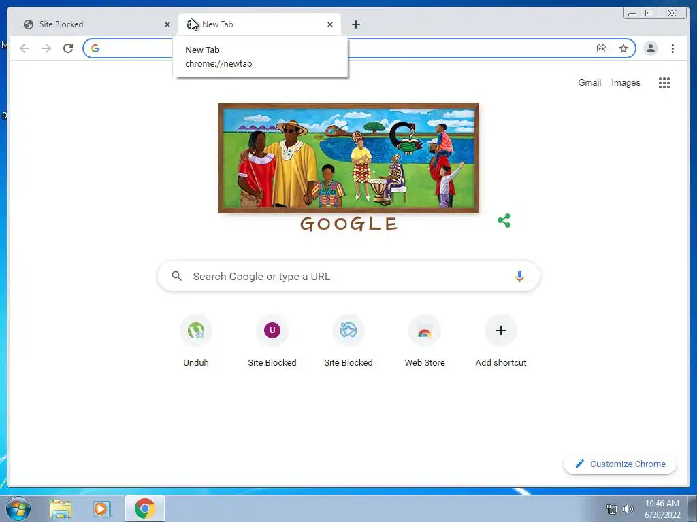Launch Windows Media Player from the taskbar
The width and height of the screenshot is (697, 522).
pos(102,508)
